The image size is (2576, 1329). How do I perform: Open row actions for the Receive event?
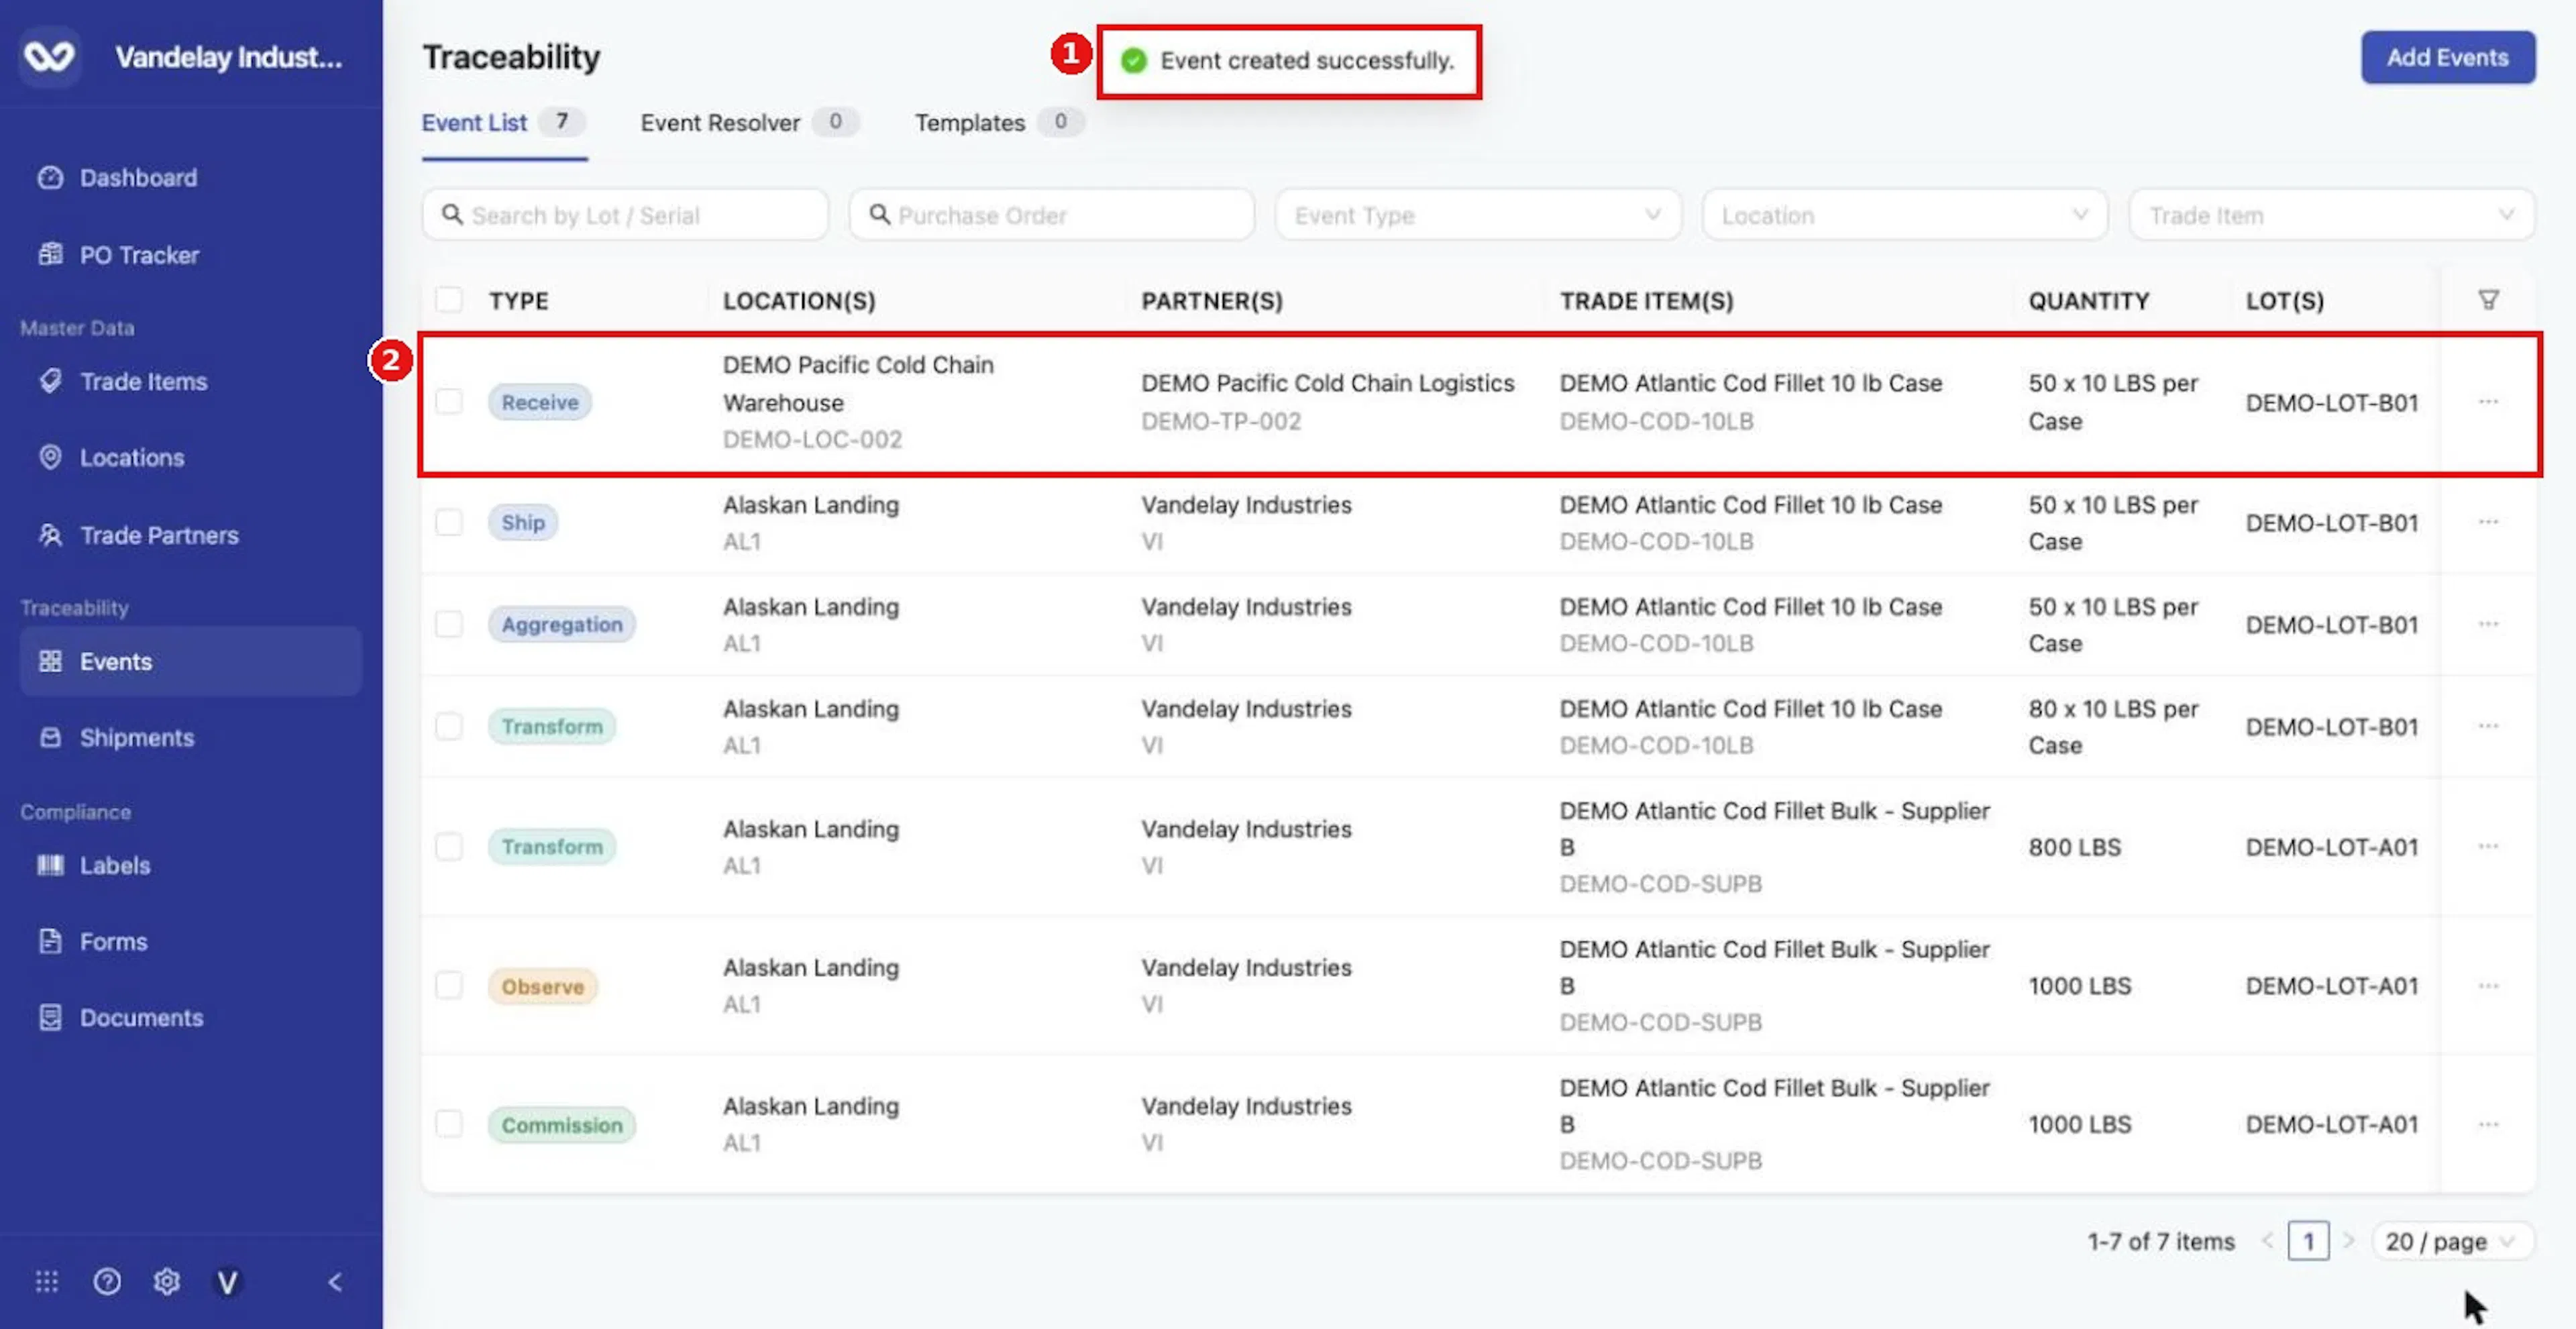click(x=2488, y=402)
